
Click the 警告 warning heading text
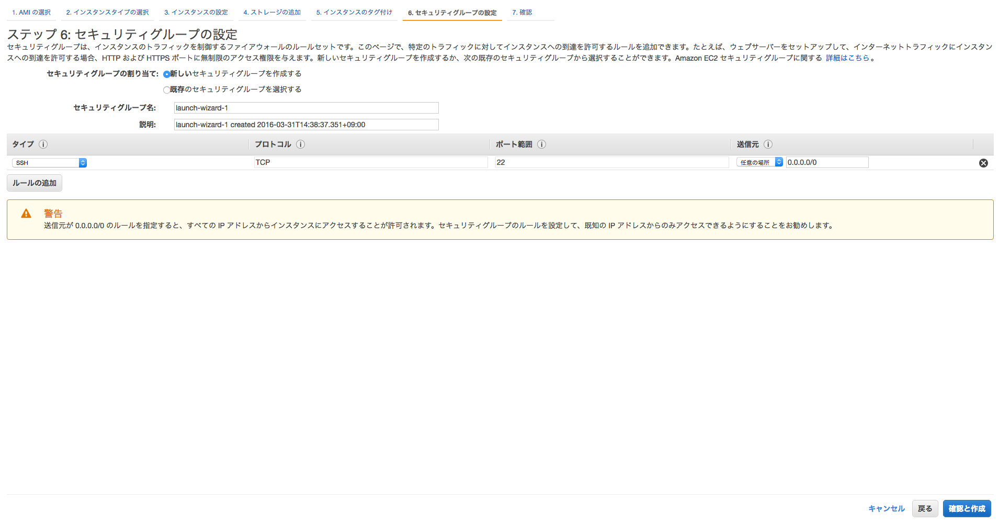[x=53, y=213]
